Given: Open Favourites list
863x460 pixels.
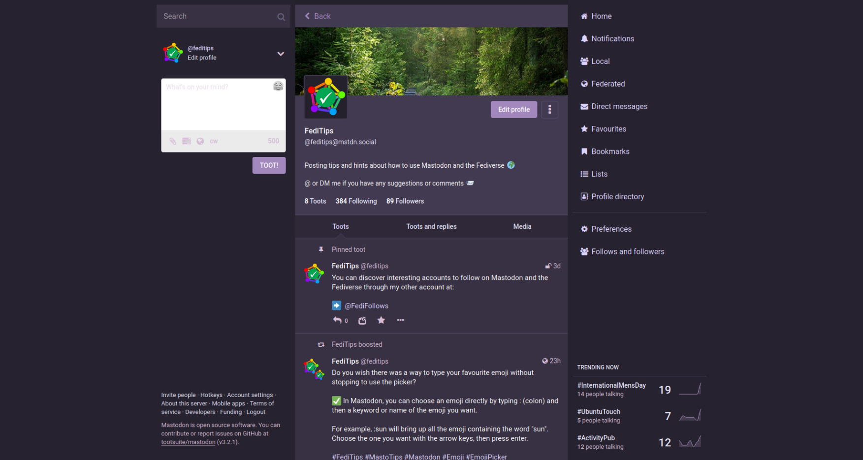Looking at the screenshot, I should (x=604, y=129).
